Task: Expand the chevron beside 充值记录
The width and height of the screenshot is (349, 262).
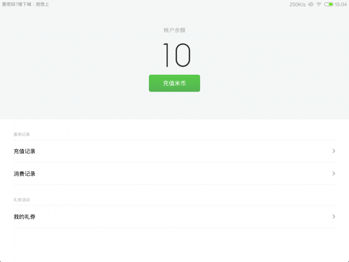Action: 333,151
